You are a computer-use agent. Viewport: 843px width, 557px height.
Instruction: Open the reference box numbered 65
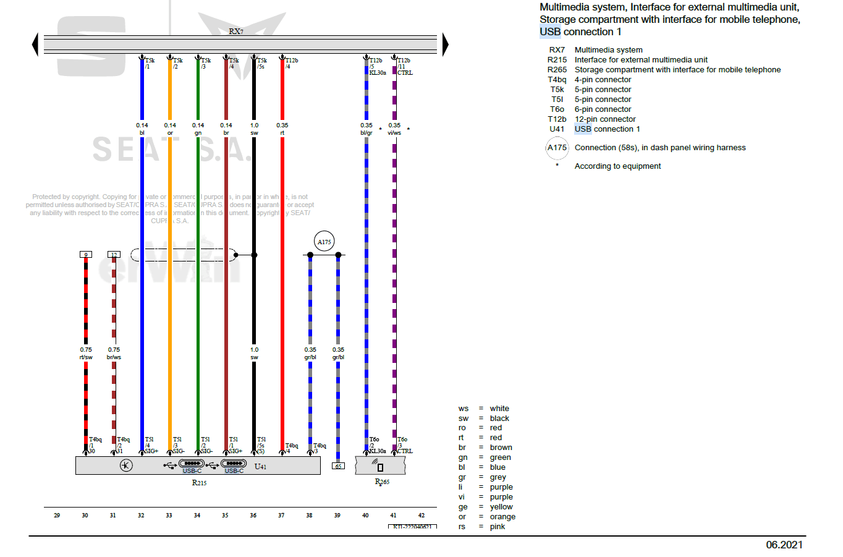point(338,466)
